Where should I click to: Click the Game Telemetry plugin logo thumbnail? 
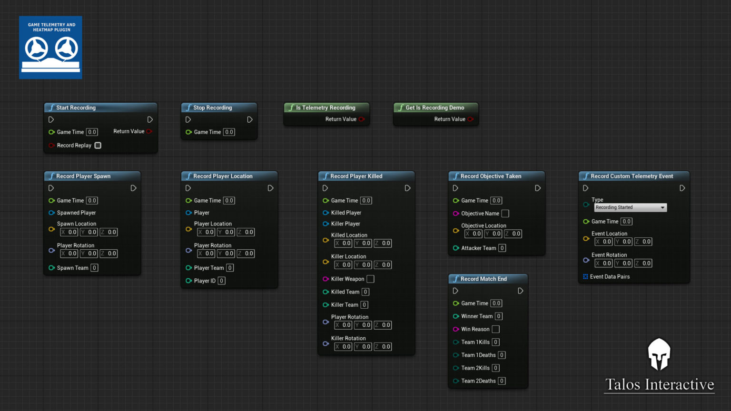tap(50, 48)
